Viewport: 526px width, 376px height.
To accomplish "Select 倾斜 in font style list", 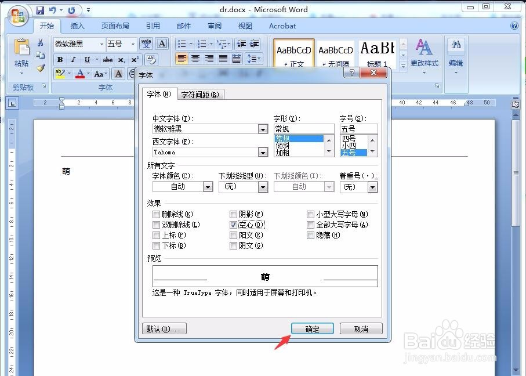I will pos(299,146).
